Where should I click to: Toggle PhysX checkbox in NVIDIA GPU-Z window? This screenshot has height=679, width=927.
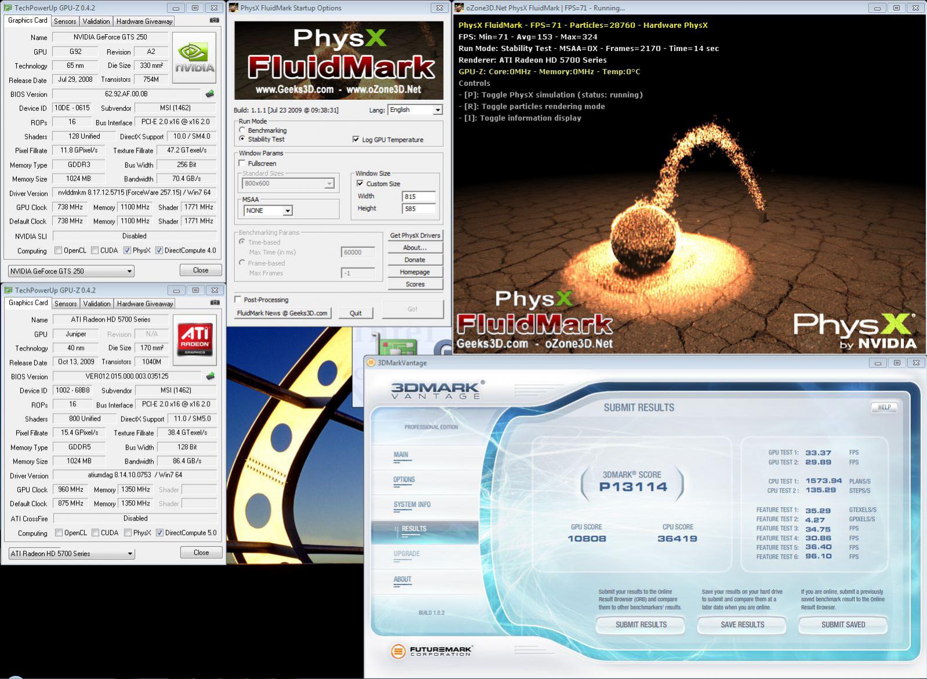(127, 251)
